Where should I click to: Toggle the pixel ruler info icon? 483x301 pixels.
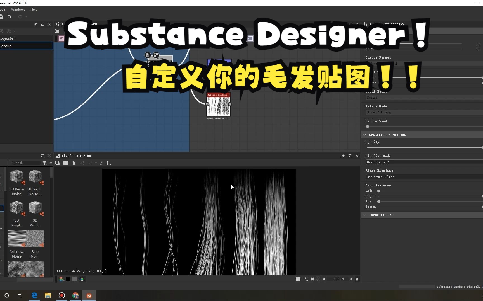coord(306,279)
